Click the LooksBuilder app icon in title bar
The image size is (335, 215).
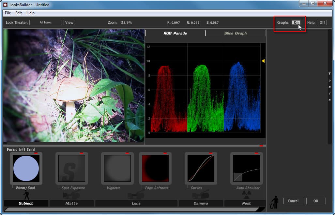5,5
